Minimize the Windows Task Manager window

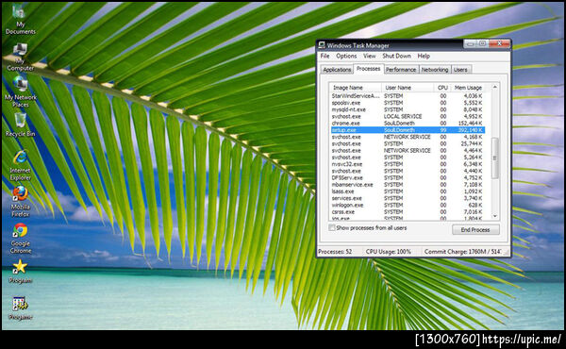470,44
